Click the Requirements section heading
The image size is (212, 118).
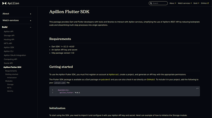click(60, 39)
